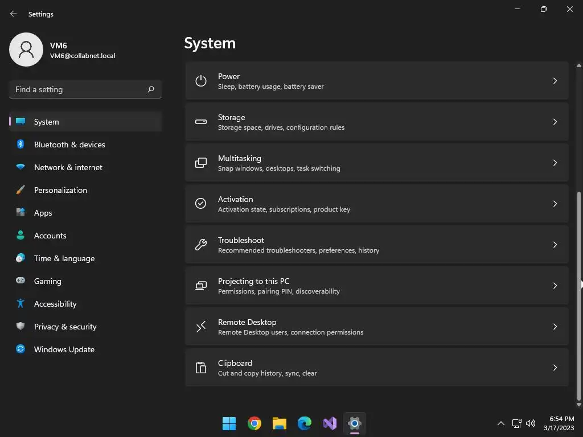This screenshot has height=437, width=583.
Task: Open Gaming settings
Action: [85, 281]
